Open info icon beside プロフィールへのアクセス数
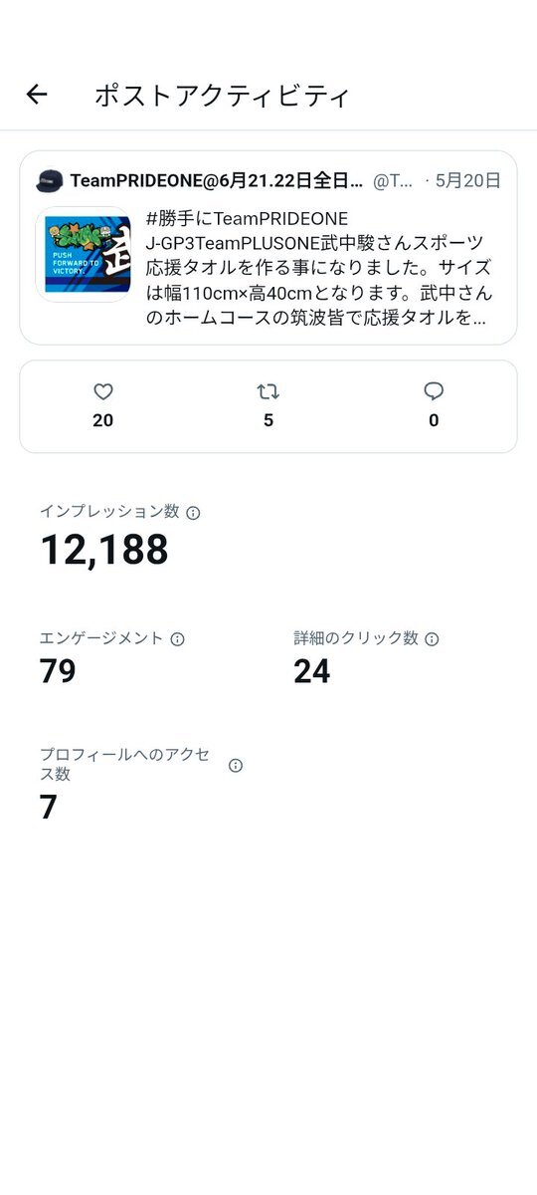This screenshot has width=537, height=1195. point(236,766)
